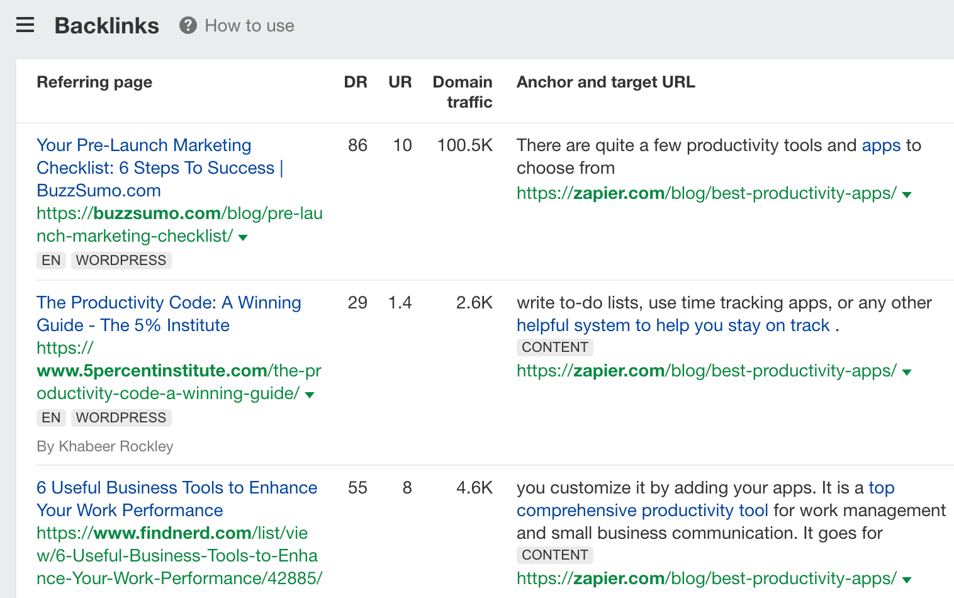Viewport: 954px width, 598px height.
Task: Click the question mark help icon
Action: pos(188,25)
